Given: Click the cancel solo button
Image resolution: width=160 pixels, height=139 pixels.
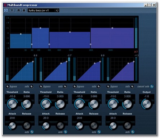Looking at the screenshot, I should click(152, 86).
